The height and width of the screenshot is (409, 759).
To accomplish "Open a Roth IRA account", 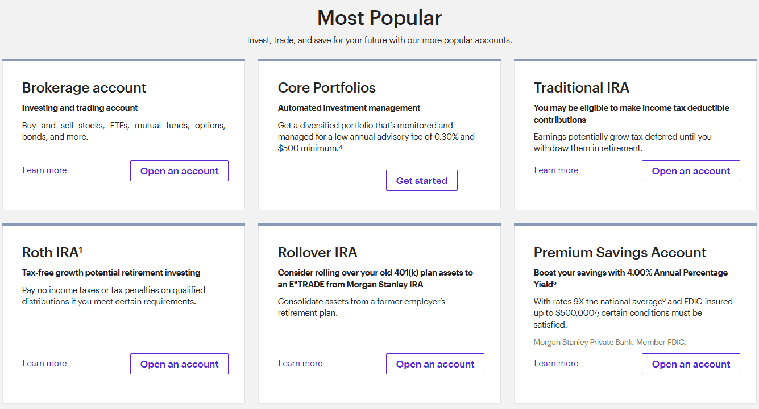I will 179,364.
